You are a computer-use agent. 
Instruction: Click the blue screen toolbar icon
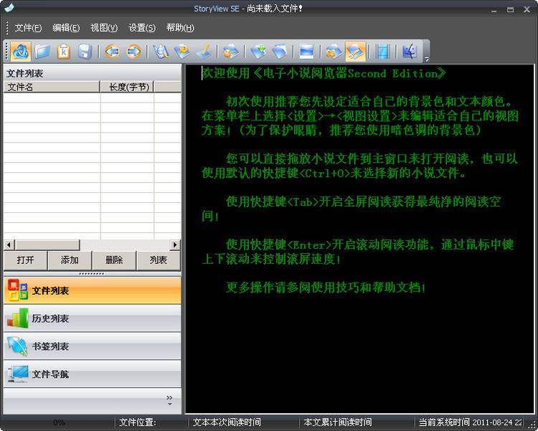coord(306,52)
